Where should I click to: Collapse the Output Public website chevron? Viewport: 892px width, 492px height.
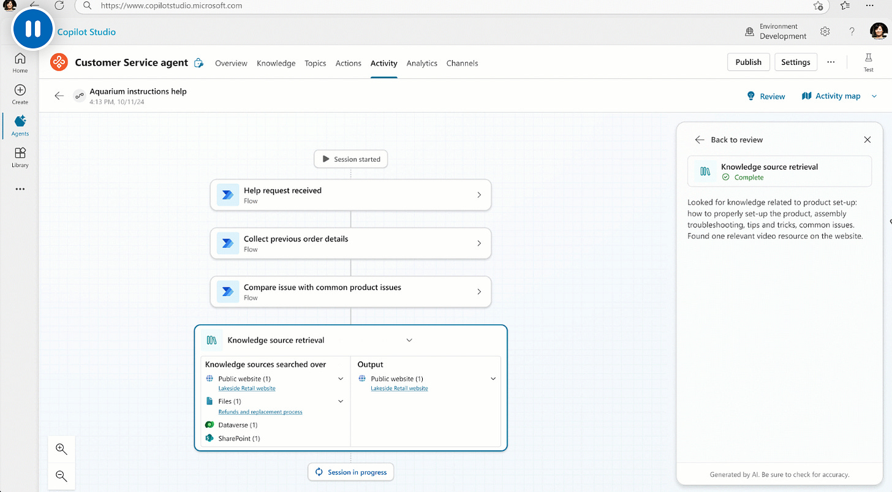(493, 379)
